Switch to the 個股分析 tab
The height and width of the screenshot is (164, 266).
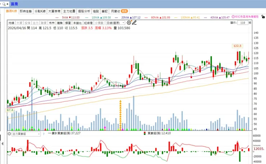(x=84, y=11)
